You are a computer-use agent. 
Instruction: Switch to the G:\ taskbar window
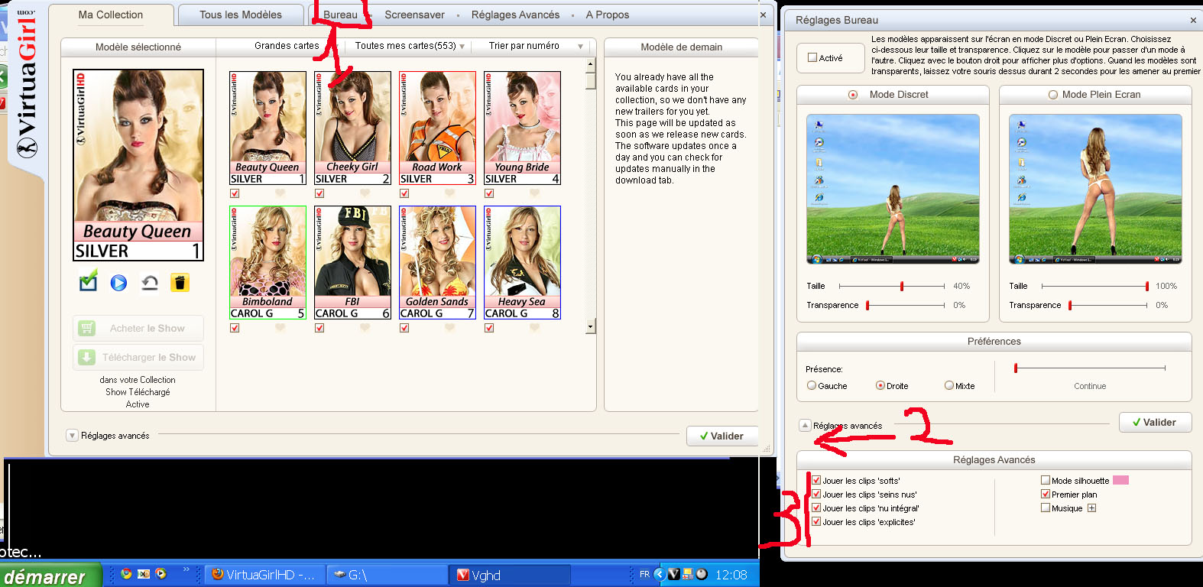pyautogui.click(x=387, y=575)
